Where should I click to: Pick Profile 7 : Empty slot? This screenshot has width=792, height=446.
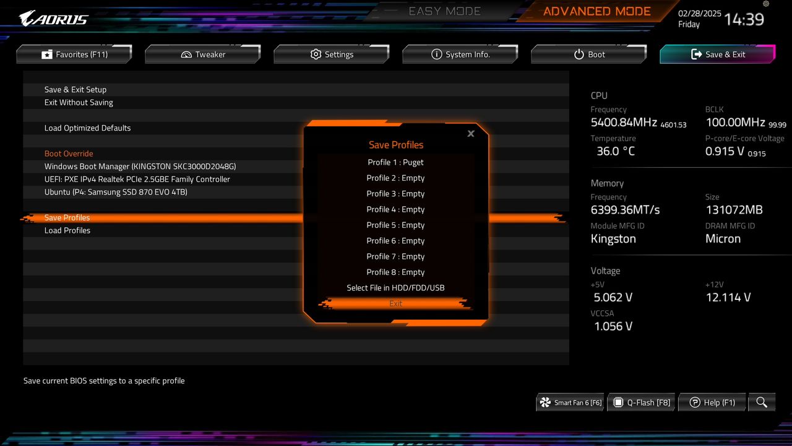[396, 256]
